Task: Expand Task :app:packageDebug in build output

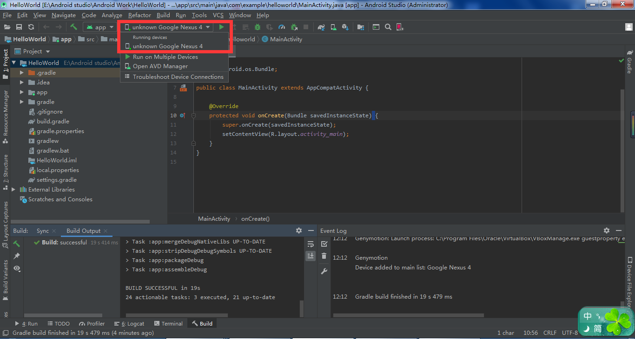Action: coord(128,260)
